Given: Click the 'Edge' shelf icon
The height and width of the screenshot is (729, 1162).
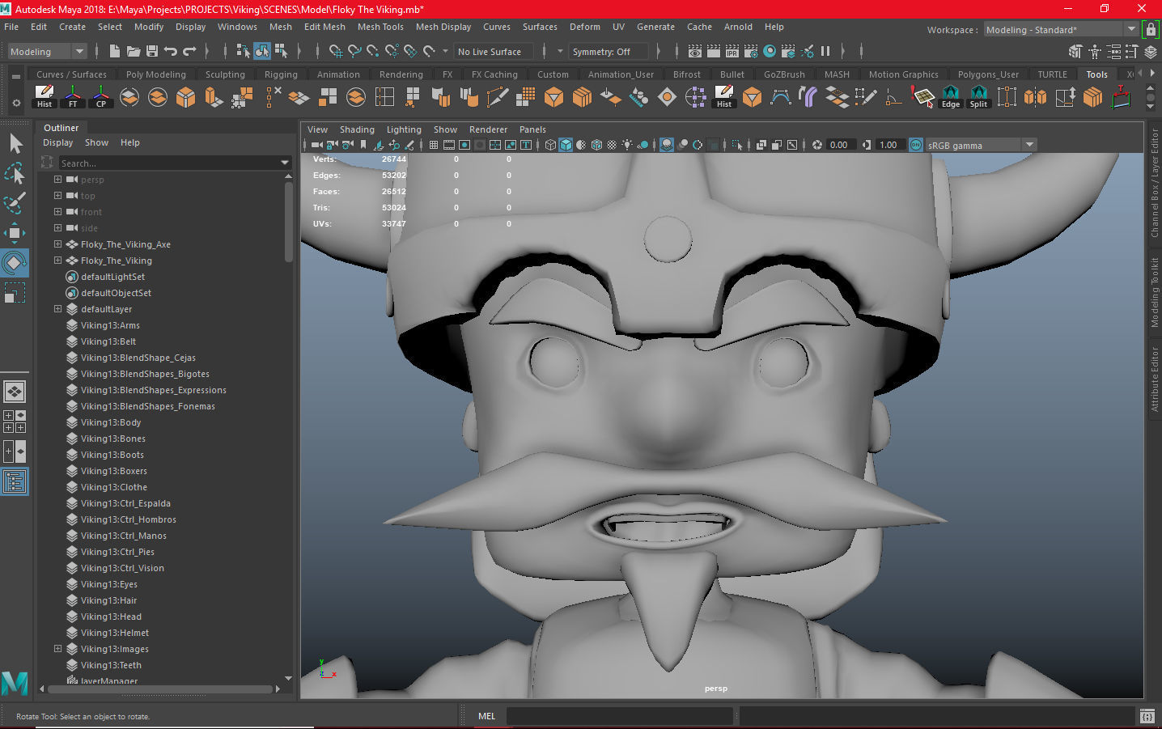Looking at the screenshot, I should point(951,97).
